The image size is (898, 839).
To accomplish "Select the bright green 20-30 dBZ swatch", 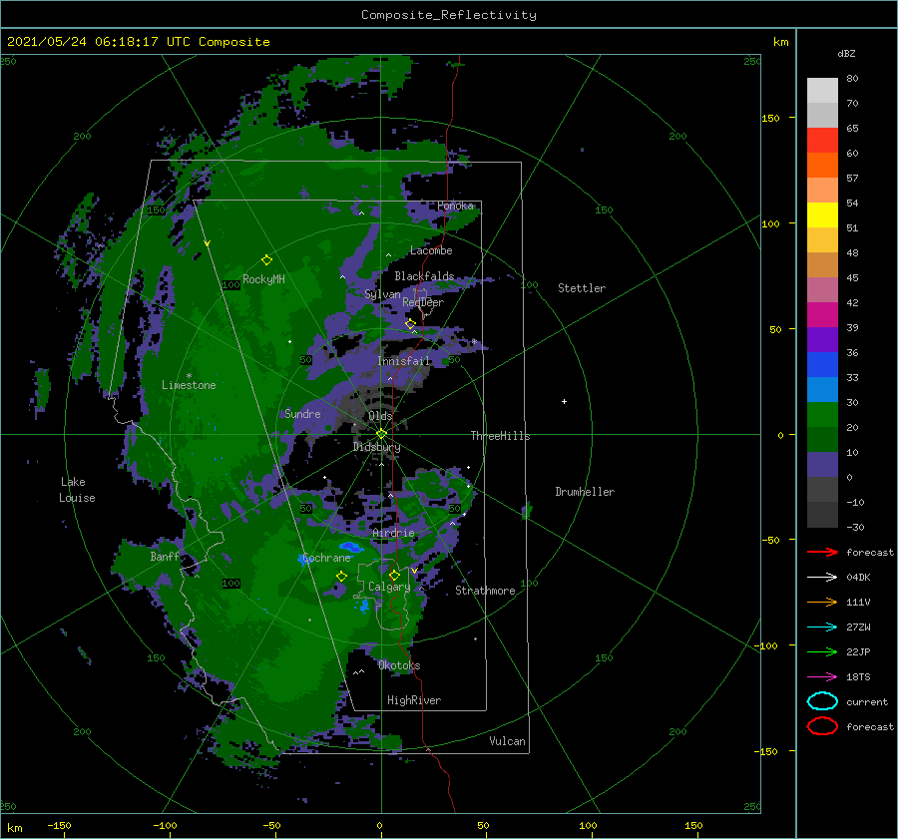I will coord(822,415).
